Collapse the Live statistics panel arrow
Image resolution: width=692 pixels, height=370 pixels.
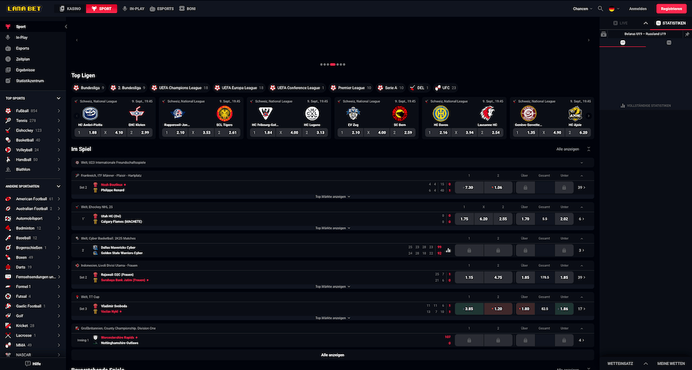tap(645, 23)
